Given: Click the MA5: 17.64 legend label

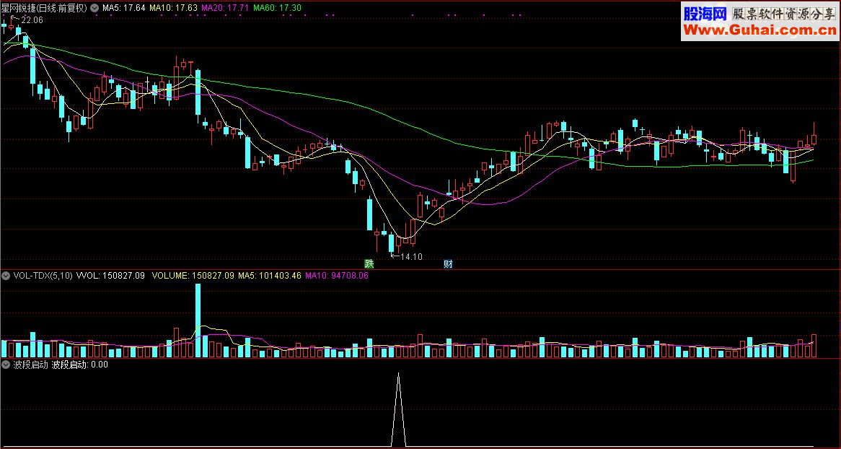Looking at the screenshot, I should click(x=124, y=7).
